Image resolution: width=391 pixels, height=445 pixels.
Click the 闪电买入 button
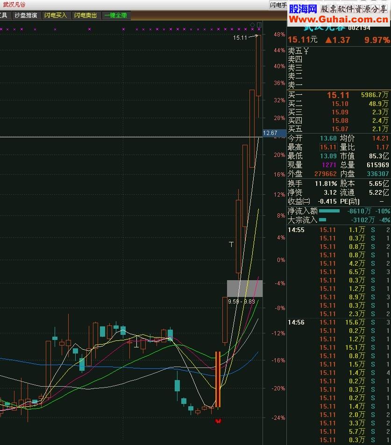point(56,15)
